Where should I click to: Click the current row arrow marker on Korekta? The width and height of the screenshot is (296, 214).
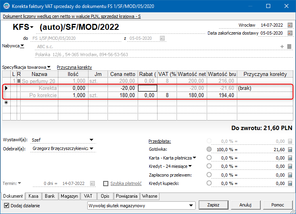point(6,88)
